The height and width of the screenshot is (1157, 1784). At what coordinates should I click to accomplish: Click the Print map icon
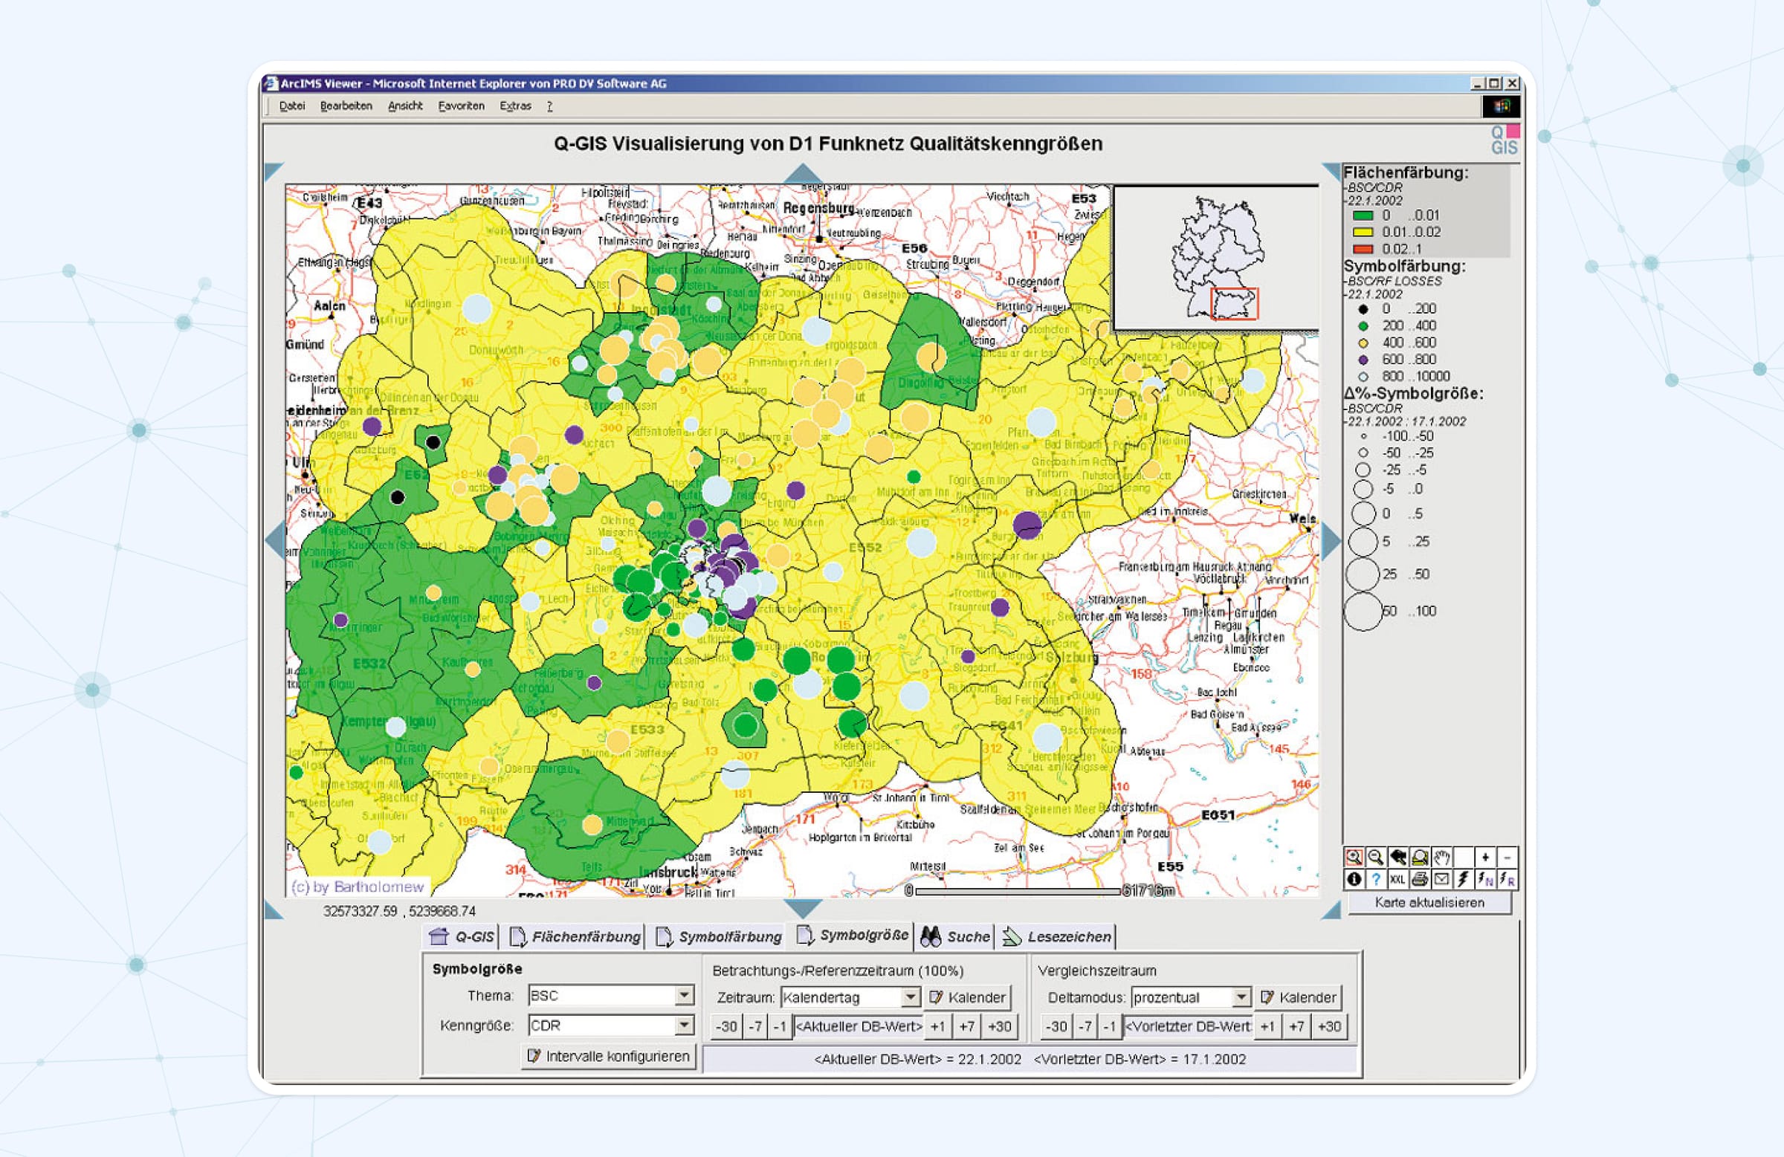pyautogui.click(x=1419, y=881)
